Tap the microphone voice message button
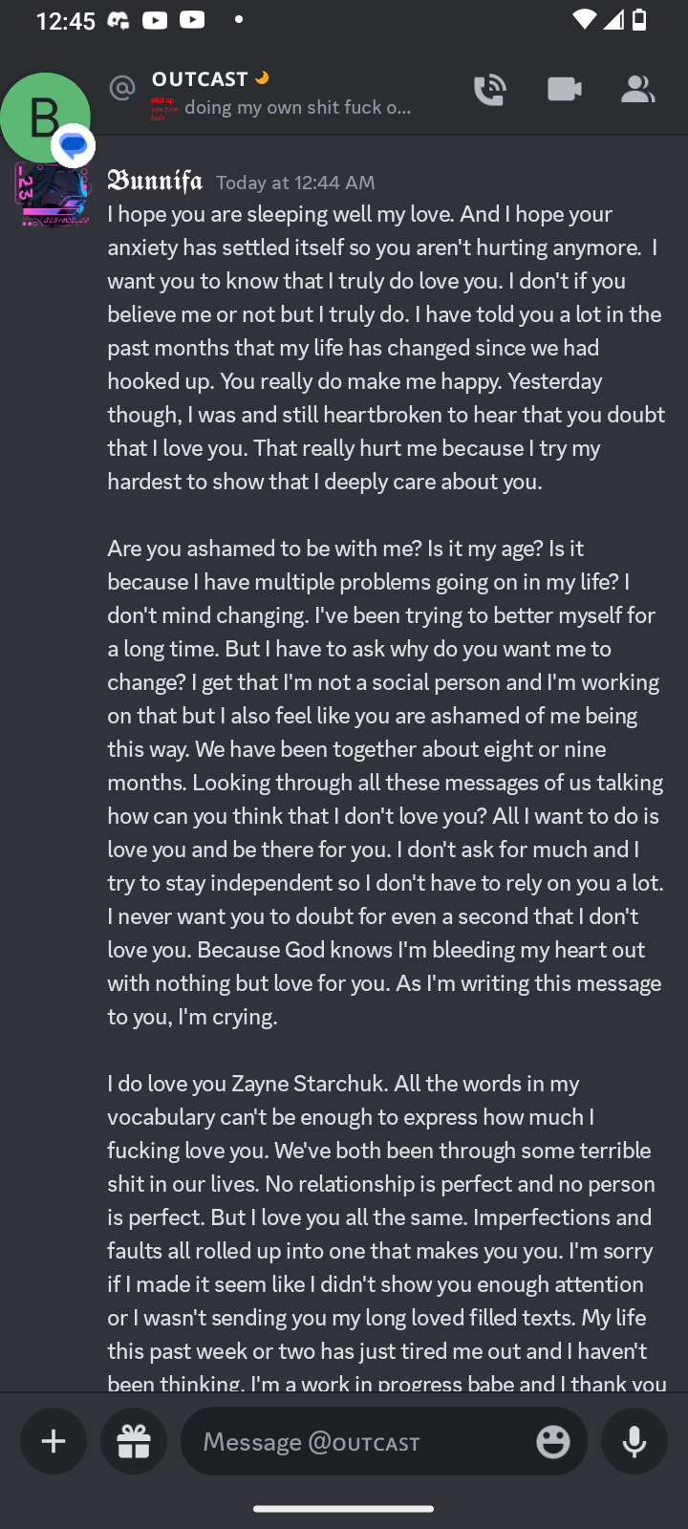Image resolution: width=688 pixels, height=1529 pixels. 634,1441
